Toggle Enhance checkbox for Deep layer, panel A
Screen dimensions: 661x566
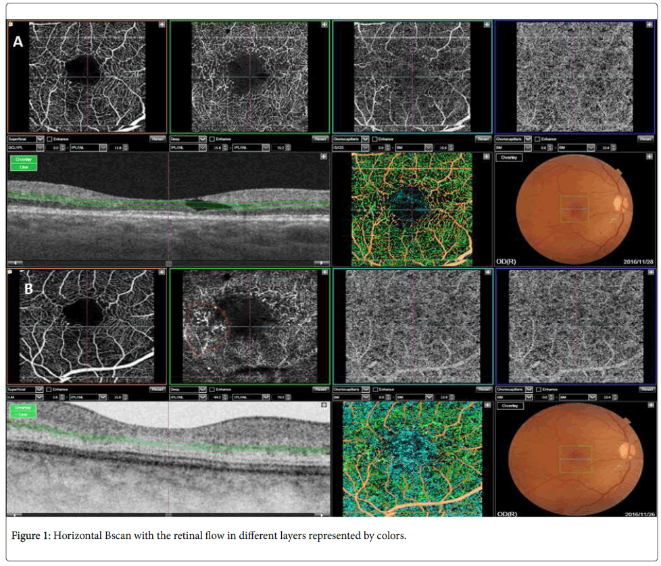point(213,138)
